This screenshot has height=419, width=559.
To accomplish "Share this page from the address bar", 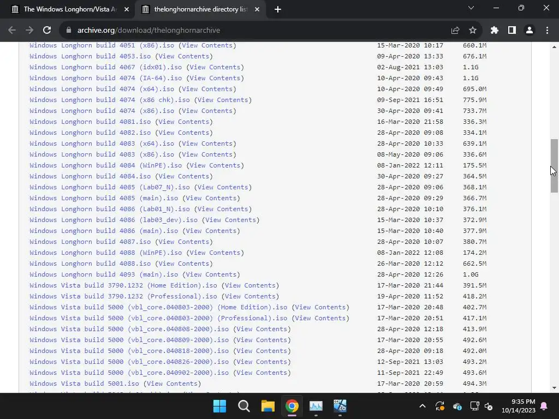I will (455, 31).
